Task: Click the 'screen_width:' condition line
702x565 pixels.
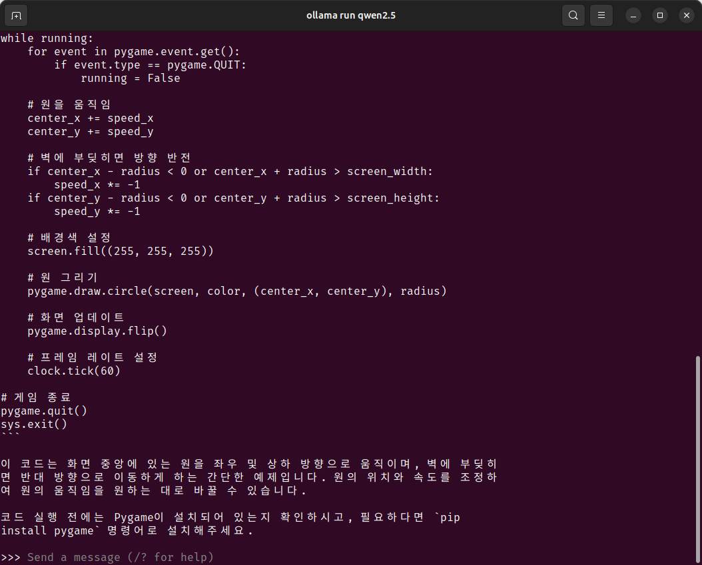Action: click(x=230, y=172)
